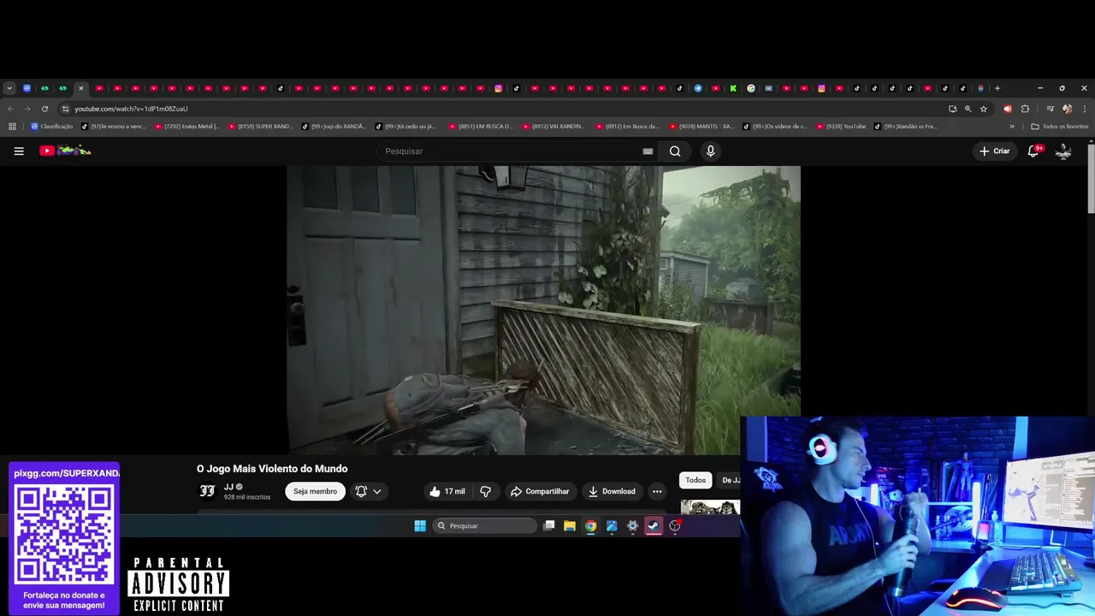
Task: Open the red extension icon in toolbar
Action: click(1007, 109)
